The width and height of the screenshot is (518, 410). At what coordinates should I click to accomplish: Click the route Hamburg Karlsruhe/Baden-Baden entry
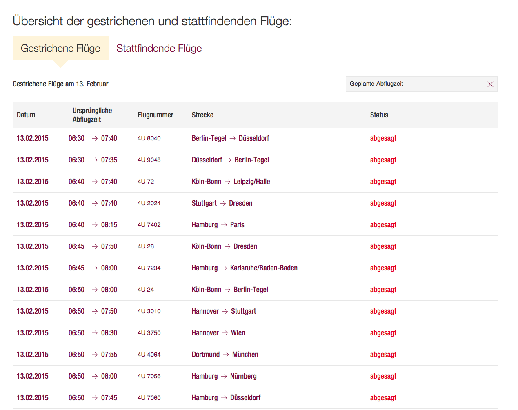(244, 268)
